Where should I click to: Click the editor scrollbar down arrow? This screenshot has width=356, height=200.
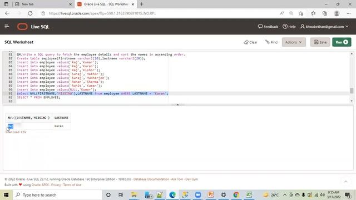352,101
